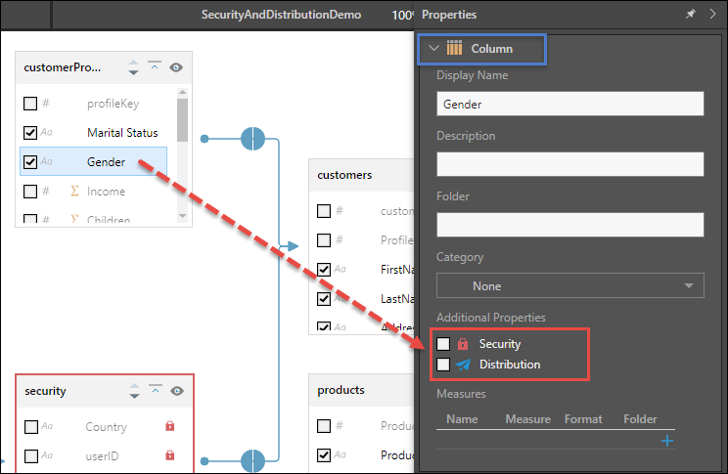Collapse the customerProfile table columns
This screenshot has width=728, height=474.
pos(155,67)
